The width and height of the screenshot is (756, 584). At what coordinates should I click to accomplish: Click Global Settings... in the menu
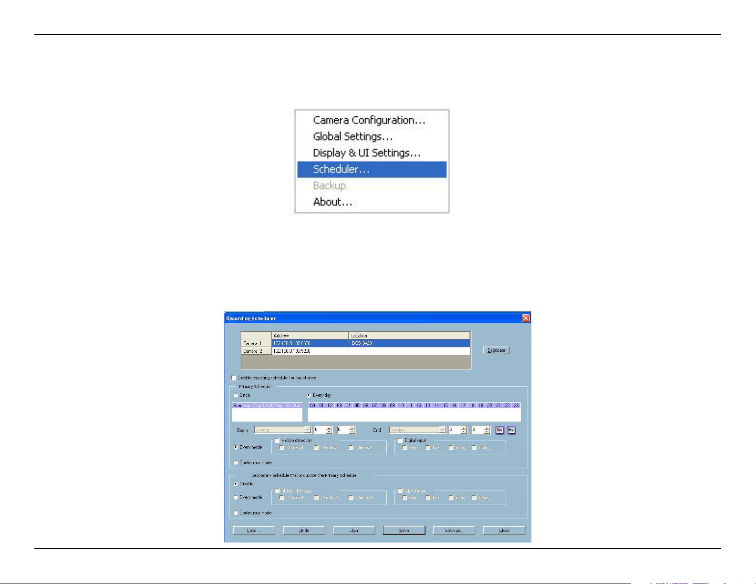click(352, 137)
